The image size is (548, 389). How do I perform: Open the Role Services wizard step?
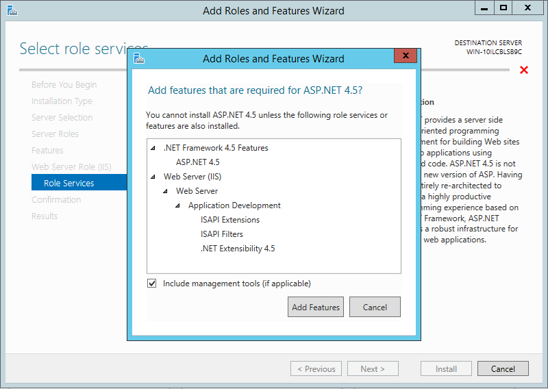pos(68,183)
